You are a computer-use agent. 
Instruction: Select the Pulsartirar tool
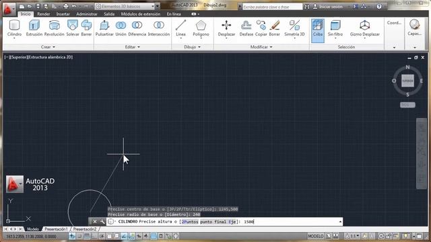click(104, 28)
